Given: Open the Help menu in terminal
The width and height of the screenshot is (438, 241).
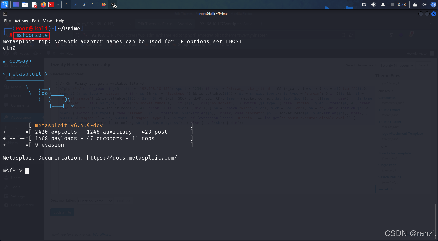Looking at the screenshot, I should click(60, 21).
